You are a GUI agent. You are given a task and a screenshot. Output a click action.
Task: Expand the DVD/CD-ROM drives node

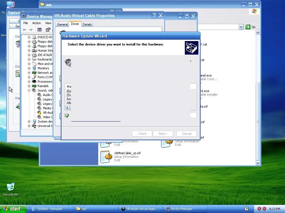(x=29, y=37)
